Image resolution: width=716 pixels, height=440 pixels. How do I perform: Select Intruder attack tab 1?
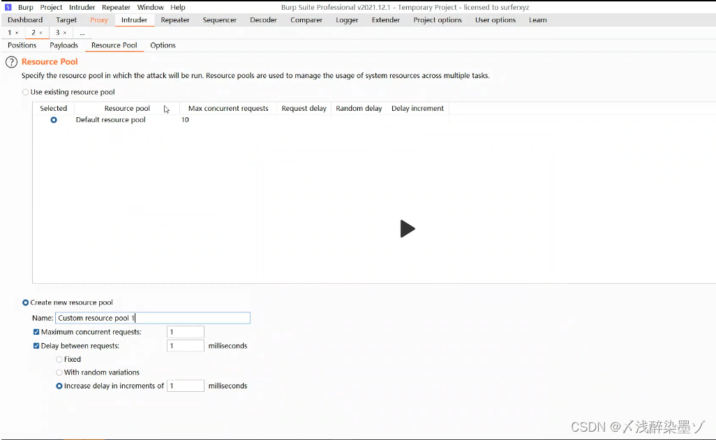[x=10, y=33]
